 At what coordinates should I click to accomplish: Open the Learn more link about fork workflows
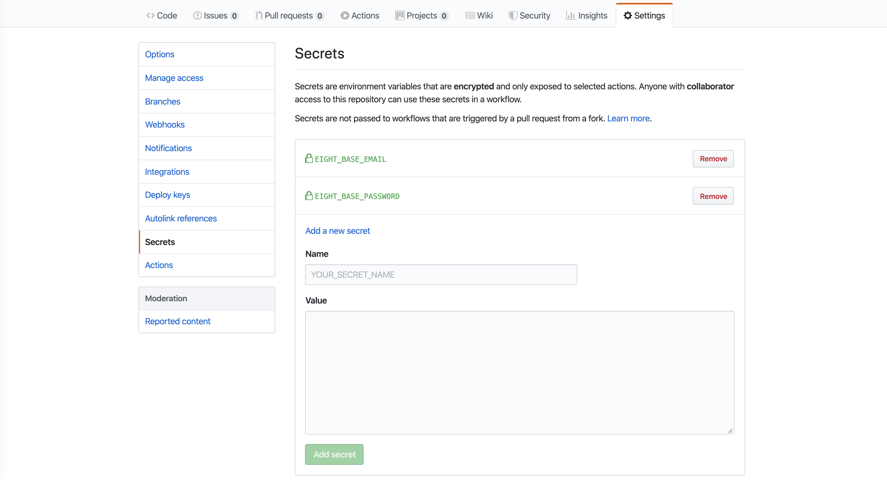[x=628, y=118]
